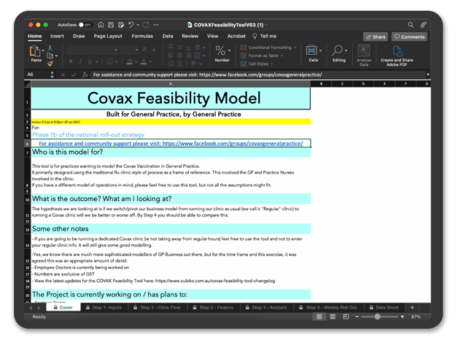
Task: Open the Facebook covaxgeneralpractice link in A6
Action: pos(171,144)
